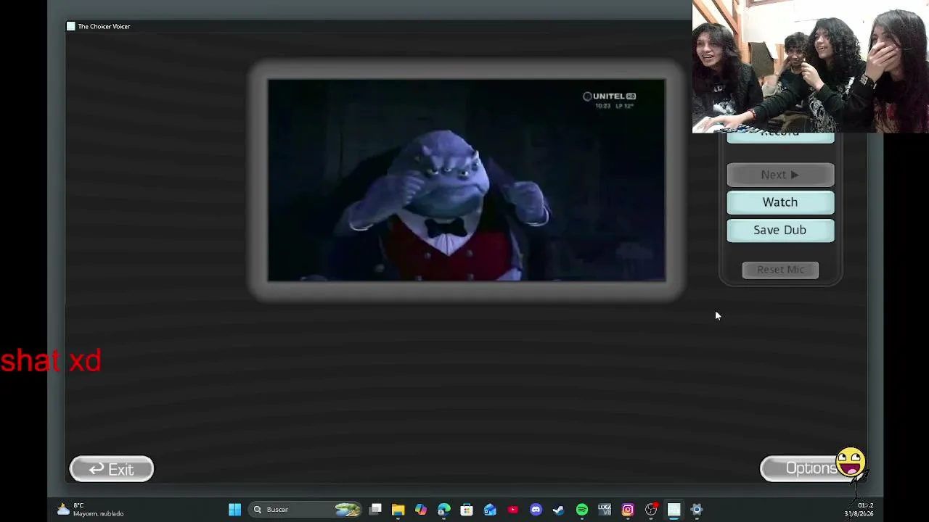Open the Options button
The width and height of the screenshot is (929, 522).
tap(808, 468)
